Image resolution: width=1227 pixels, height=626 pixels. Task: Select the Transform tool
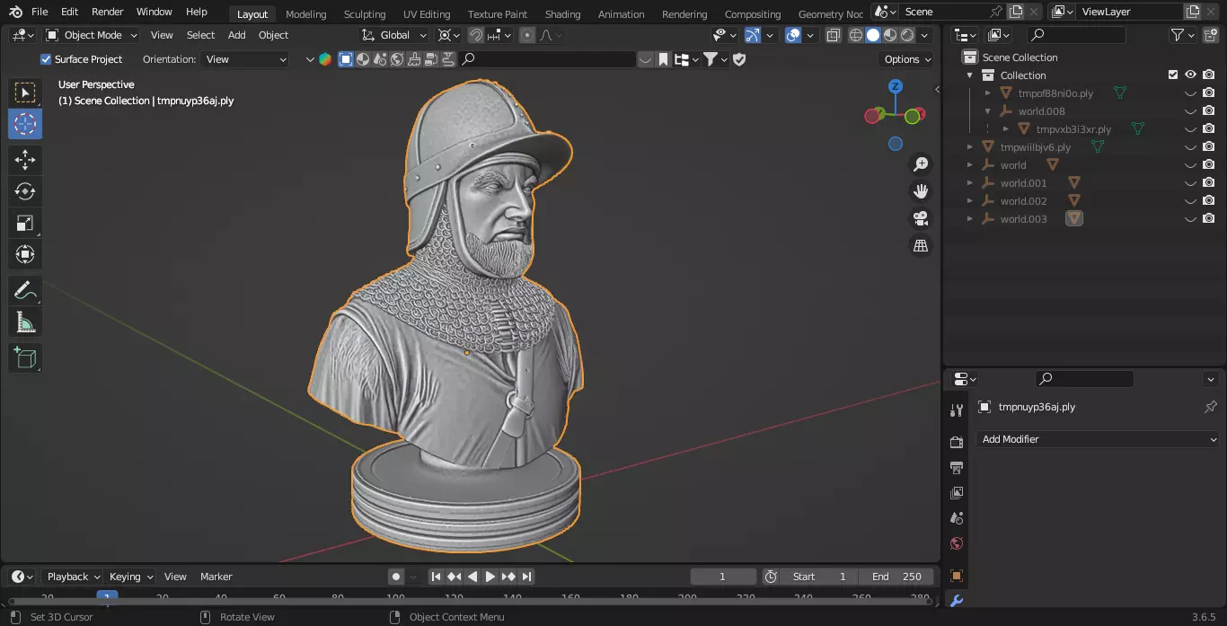(25, 254)
